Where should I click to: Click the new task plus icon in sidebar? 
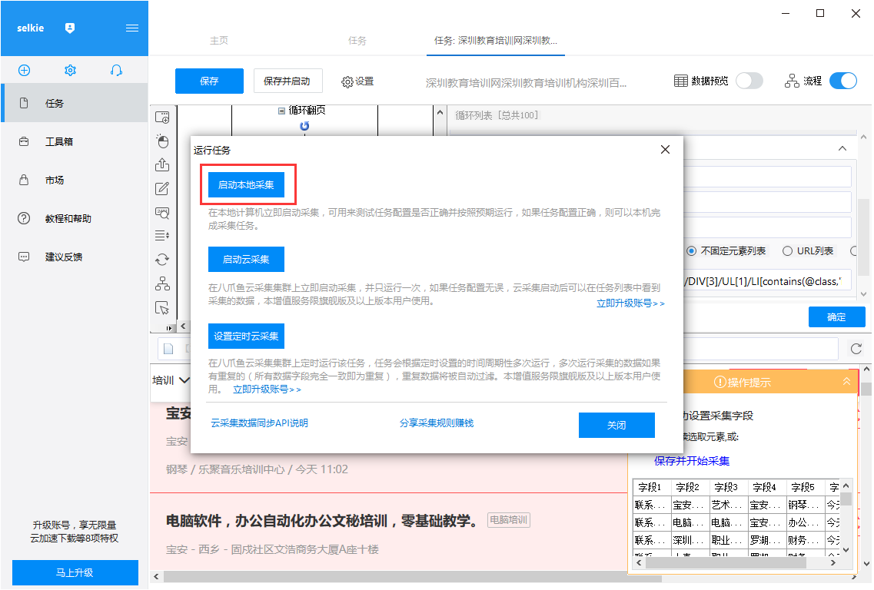24,70
